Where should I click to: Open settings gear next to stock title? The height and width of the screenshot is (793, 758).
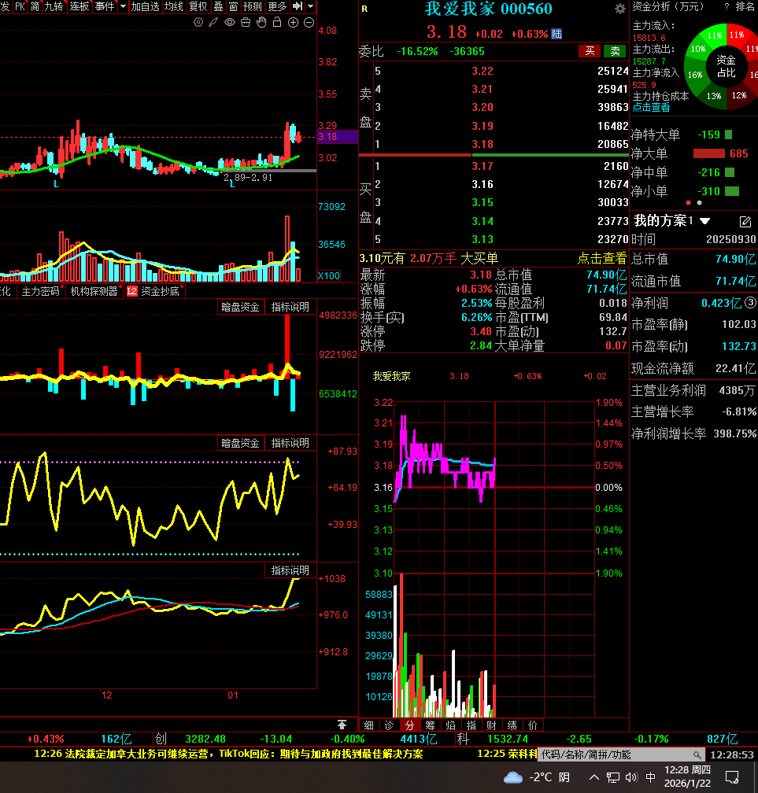click(620, 9)
